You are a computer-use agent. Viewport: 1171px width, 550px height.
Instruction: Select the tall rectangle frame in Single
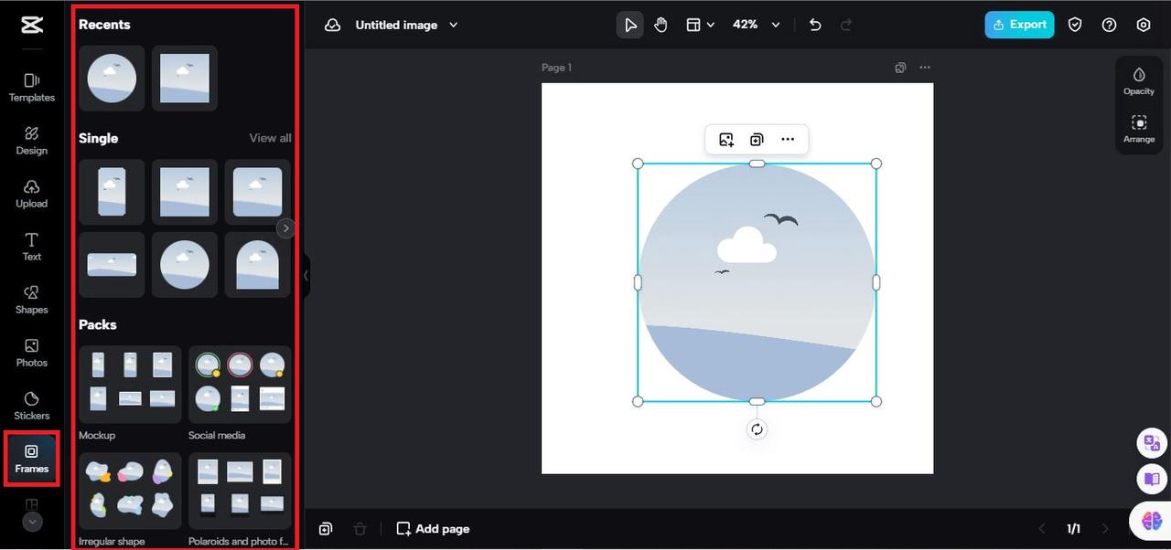pos(112,192)
